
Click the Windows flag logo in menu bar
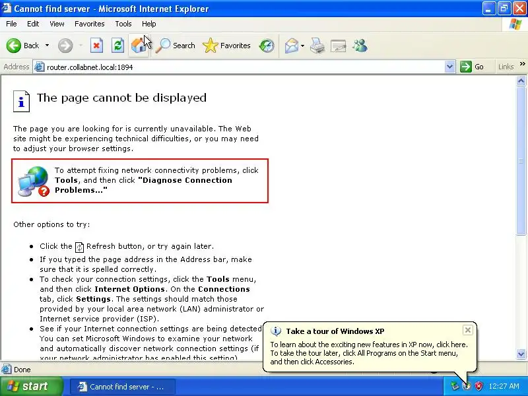coord(515,24)
